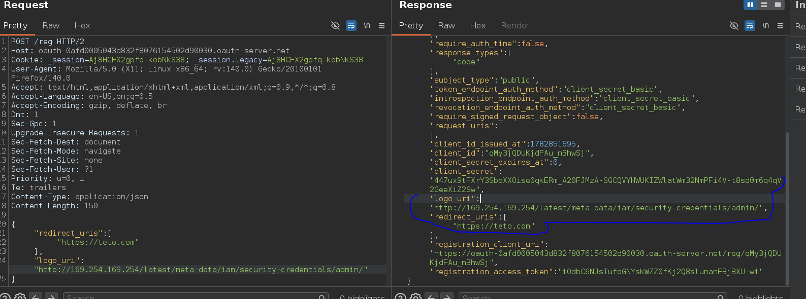Click the "revocation_endpoint_auth_method" line
The width and height of the screenshot is (806, 299).
click(558, 107)
